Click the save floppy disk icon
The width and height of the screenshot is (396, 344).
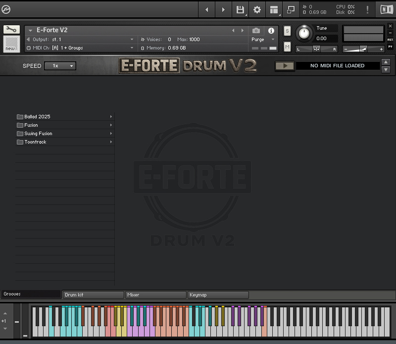240,9
